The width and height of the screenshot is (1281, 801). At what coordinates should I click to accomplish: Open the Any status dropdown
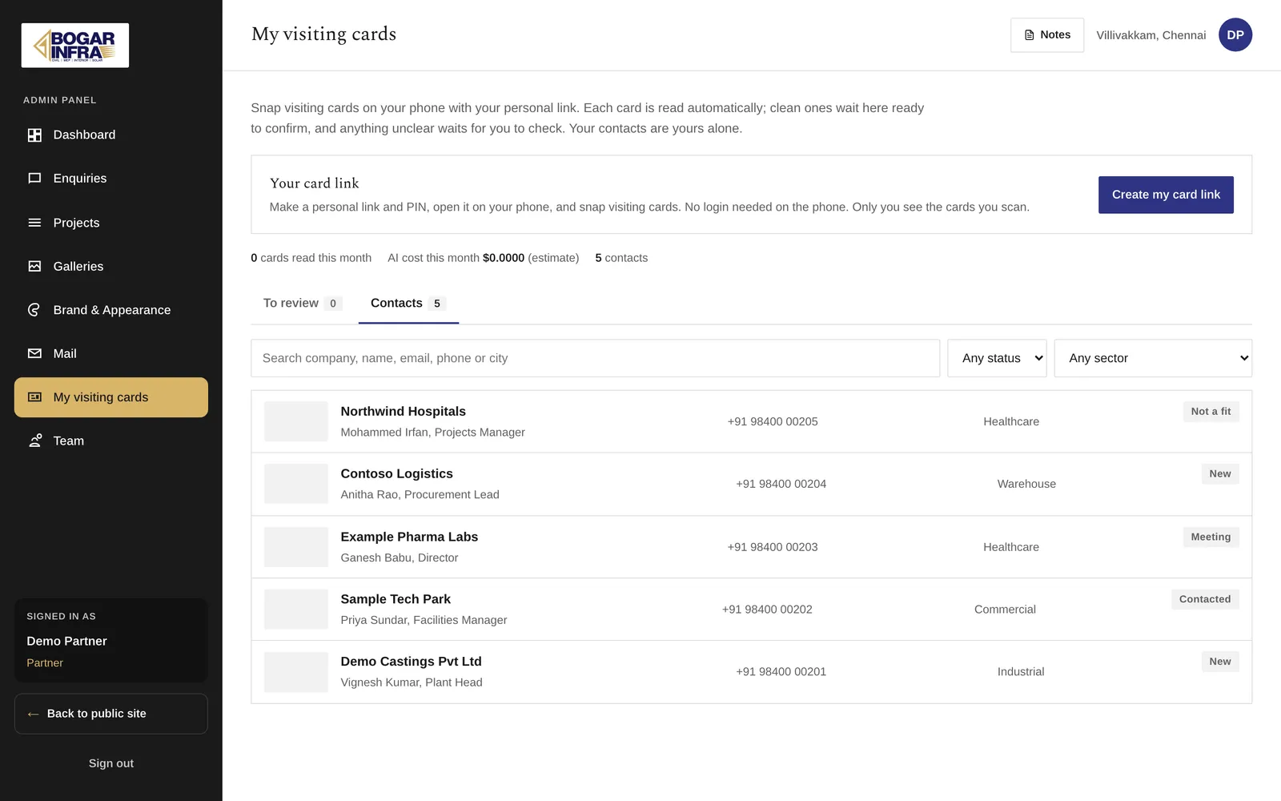(x=997, y=358)
